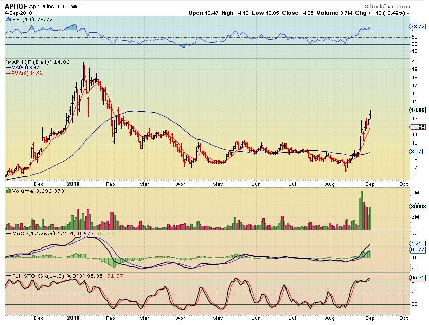Click the 8.97 moving average axis tag

click(x=416, y=151)
